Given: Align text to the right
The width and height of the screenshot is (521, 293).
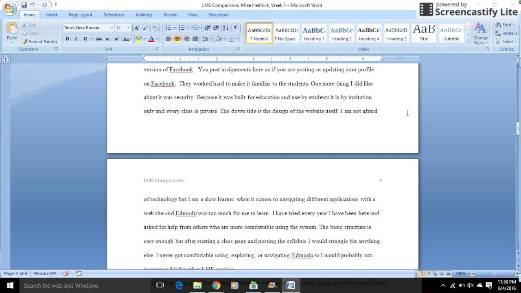Looking at the screenshot, I should pyautogui.click(x=186, y=39).
